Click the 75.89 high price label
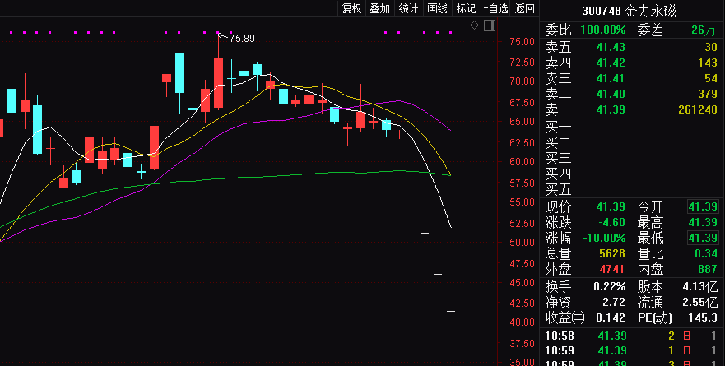The width and height of the screenshot is (725, 366). [242, 39]
